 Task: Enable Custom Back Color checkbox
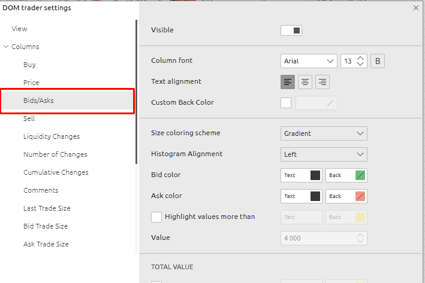[286, 103]
